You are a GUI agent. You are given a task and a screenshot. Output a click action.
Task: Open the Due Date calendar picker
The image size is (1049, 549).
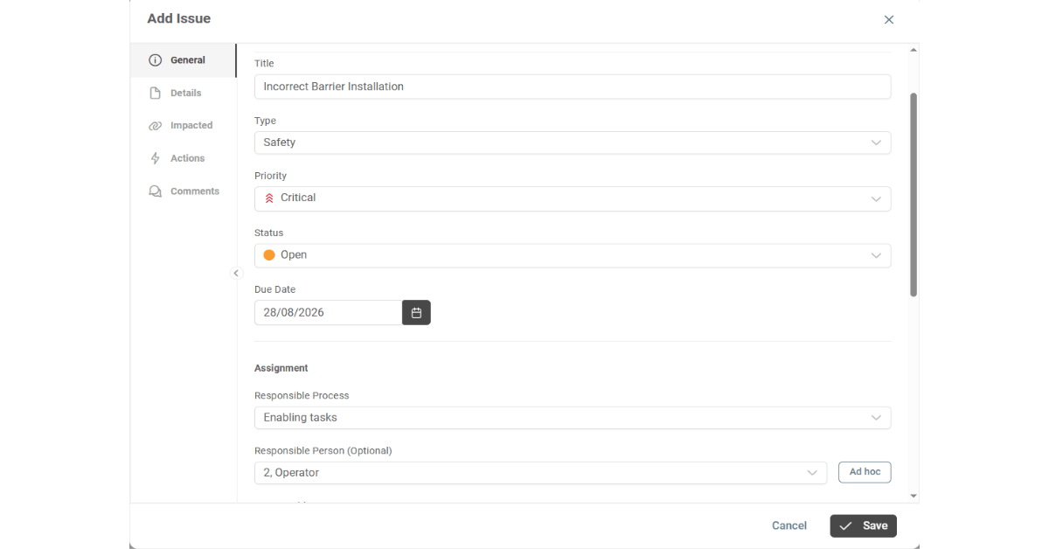pos(416,312)
